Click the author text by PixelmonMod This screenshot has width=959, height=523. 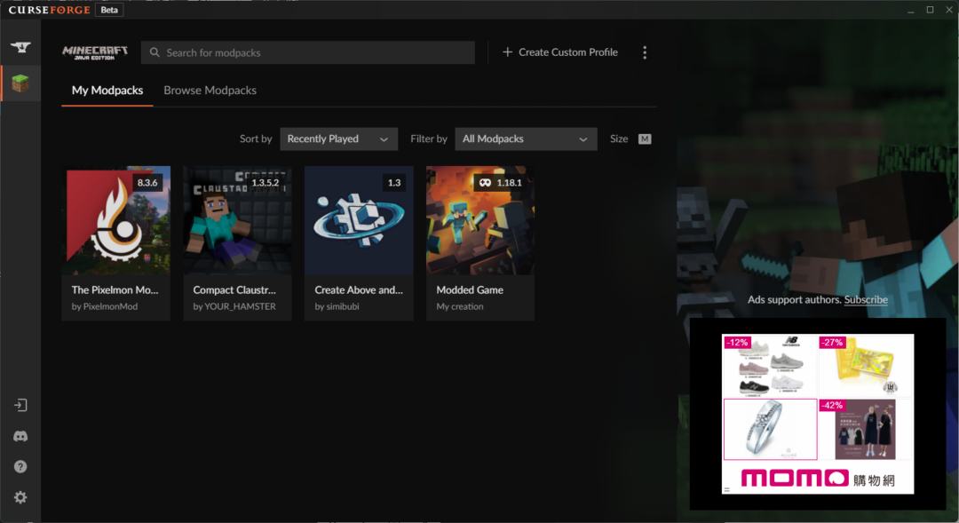pos(105,306)
